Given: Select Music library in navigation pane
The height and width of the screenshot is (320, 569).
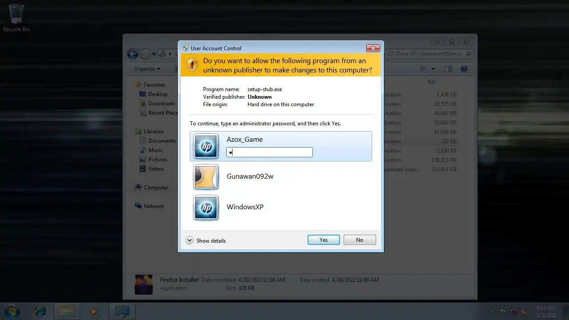Looking at the screenshot, I should [156, 150].
